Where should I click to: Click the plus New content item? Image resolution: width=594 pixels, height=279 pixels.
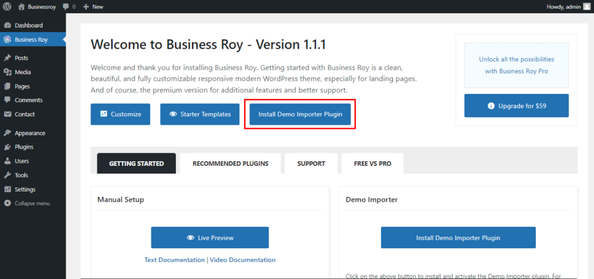(86, 7)
